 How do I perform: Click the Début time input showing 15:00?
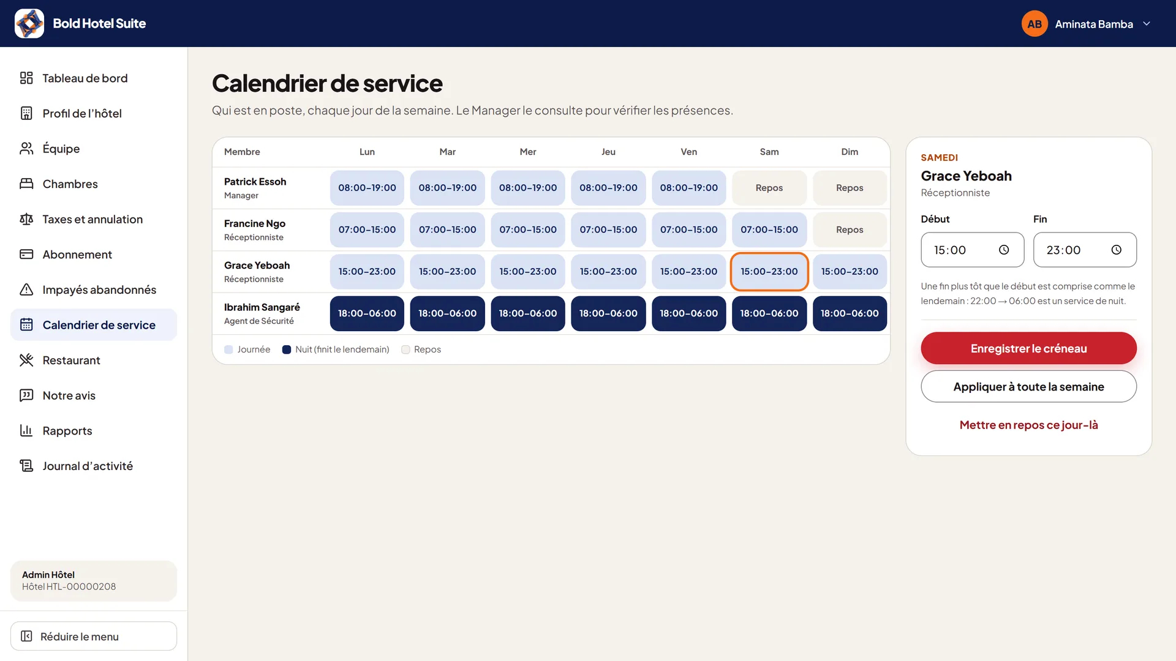pos(972,250)
